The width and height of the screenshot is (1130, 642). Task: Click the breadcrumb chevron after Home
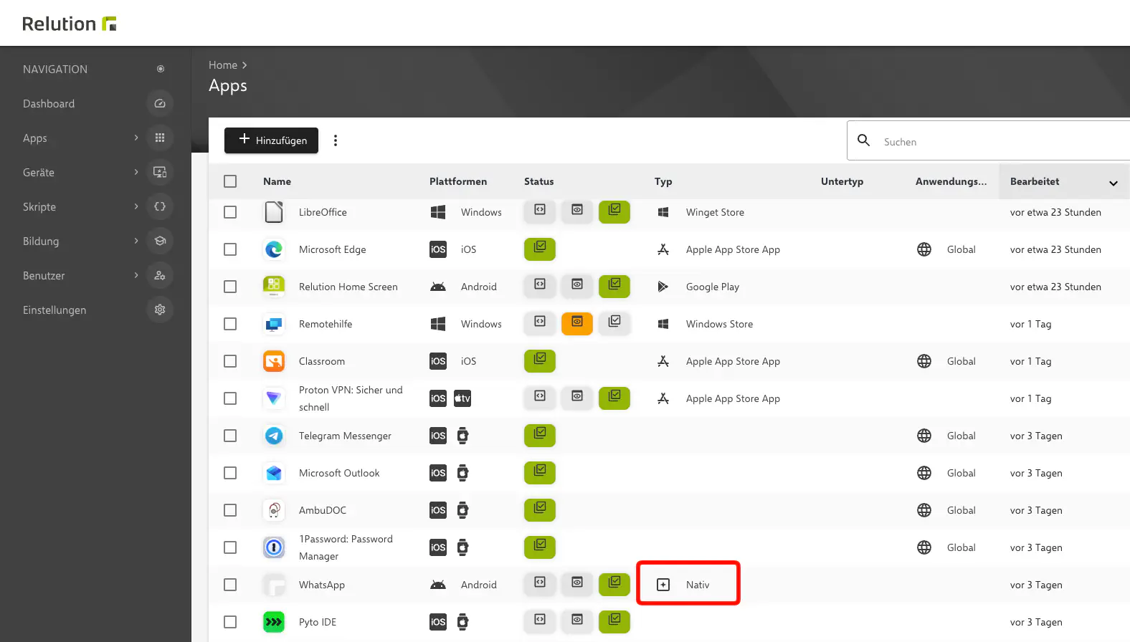(244, 65)
